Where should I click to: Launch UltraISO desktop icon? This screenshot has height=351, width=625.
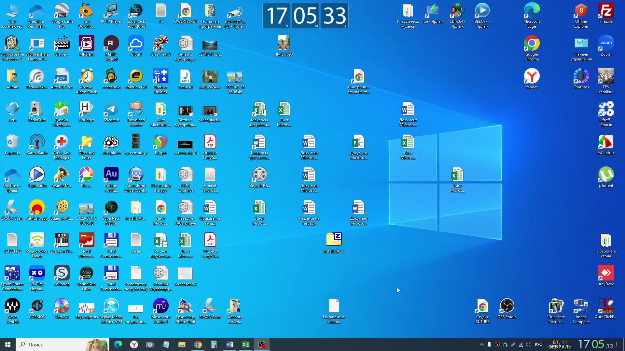62,309
